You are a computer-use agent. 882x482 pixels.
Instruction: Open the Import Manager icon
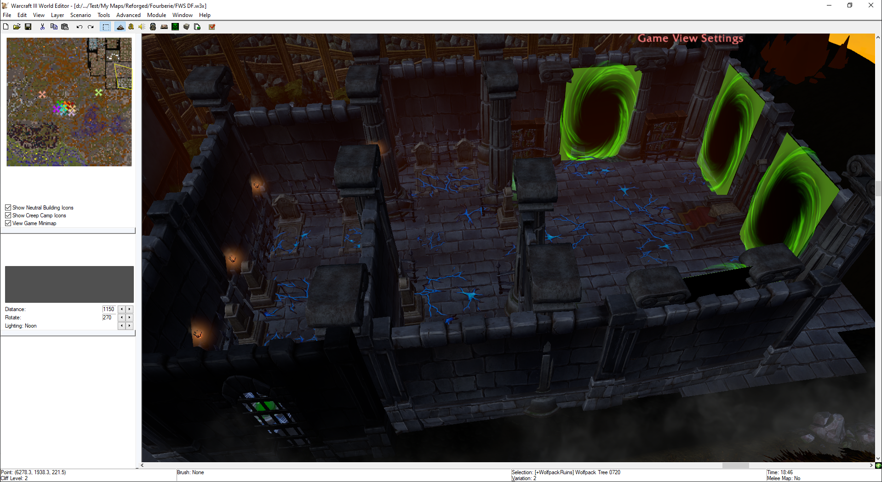click(197, 27)
